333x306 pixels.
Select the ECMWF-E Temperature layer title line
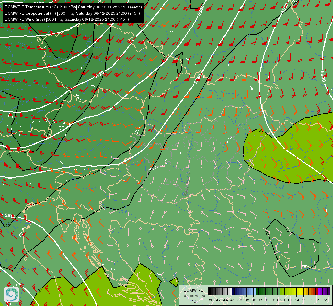[x=73, y=7]
